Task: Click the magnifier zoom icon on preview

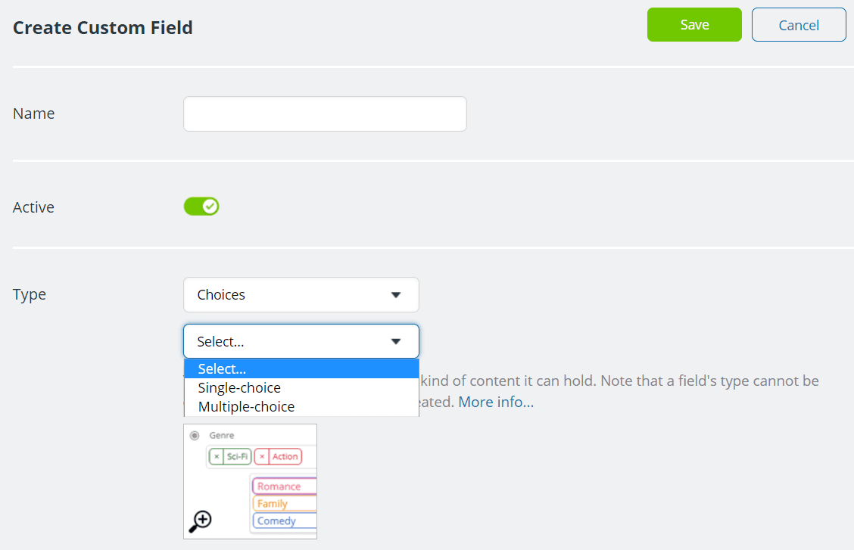Action: [x=201, y=520]
